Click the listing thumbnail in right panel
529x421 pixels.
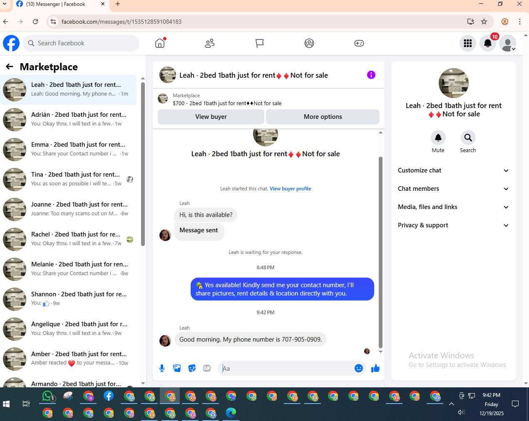click(x=454, y=83)
